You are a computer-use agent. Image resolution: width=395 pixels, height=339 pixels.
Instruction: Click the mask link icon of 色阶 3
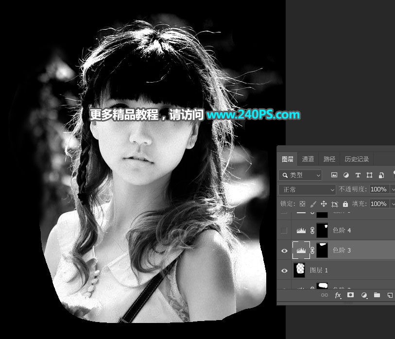tap(312, 250)
